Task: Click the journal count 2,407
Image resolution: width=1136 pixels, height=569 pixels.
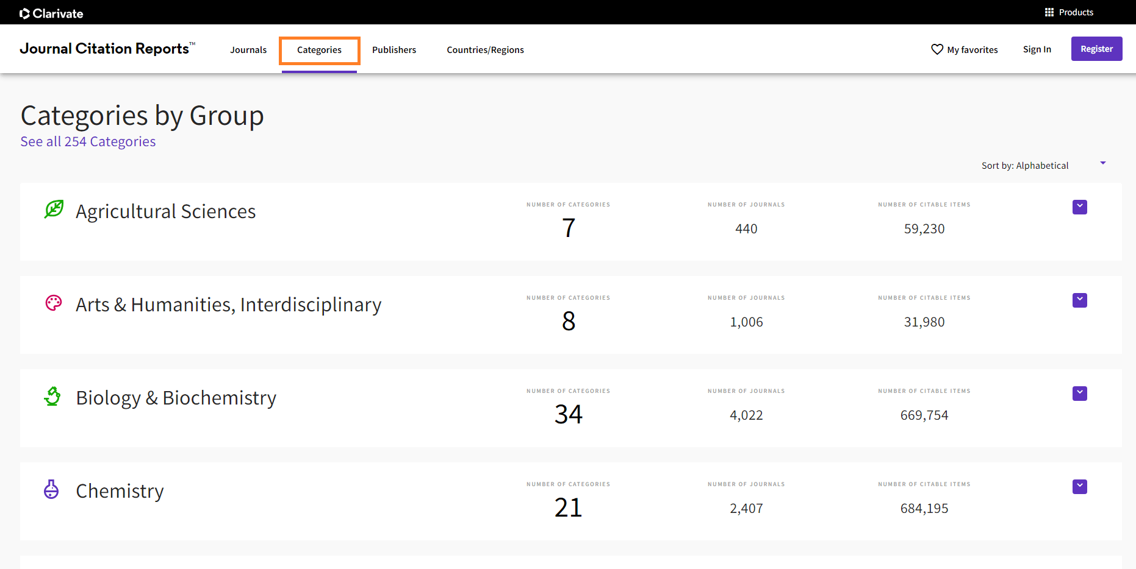Action: (x=746, y=509)
